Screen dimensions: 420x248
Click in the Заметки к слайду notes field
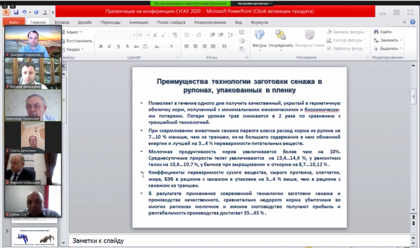[240, 241]
